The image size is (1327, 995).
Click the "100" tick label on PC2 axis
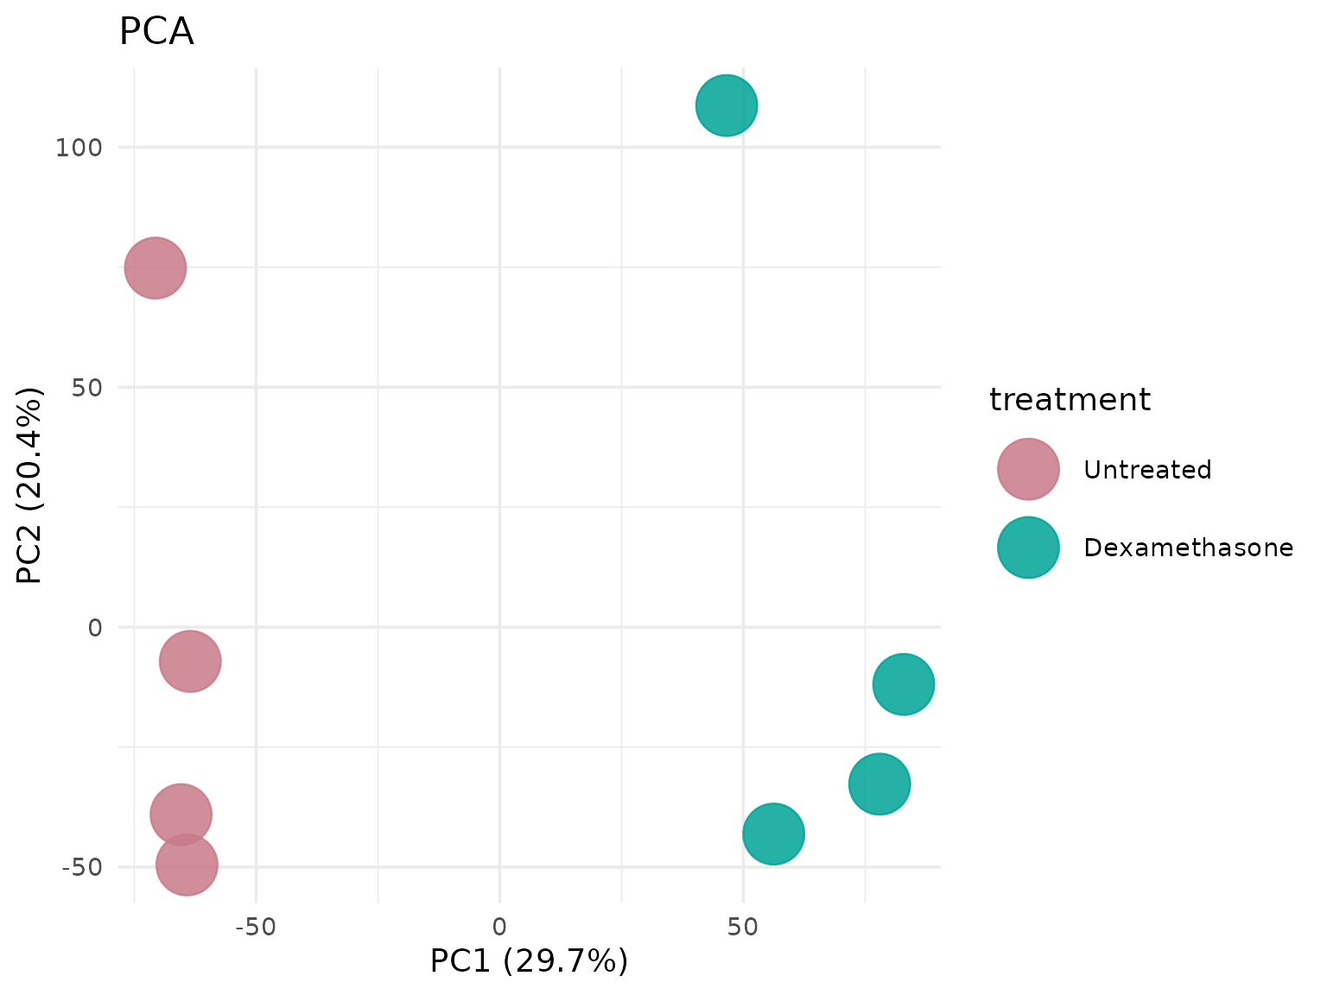pos(79,148)
